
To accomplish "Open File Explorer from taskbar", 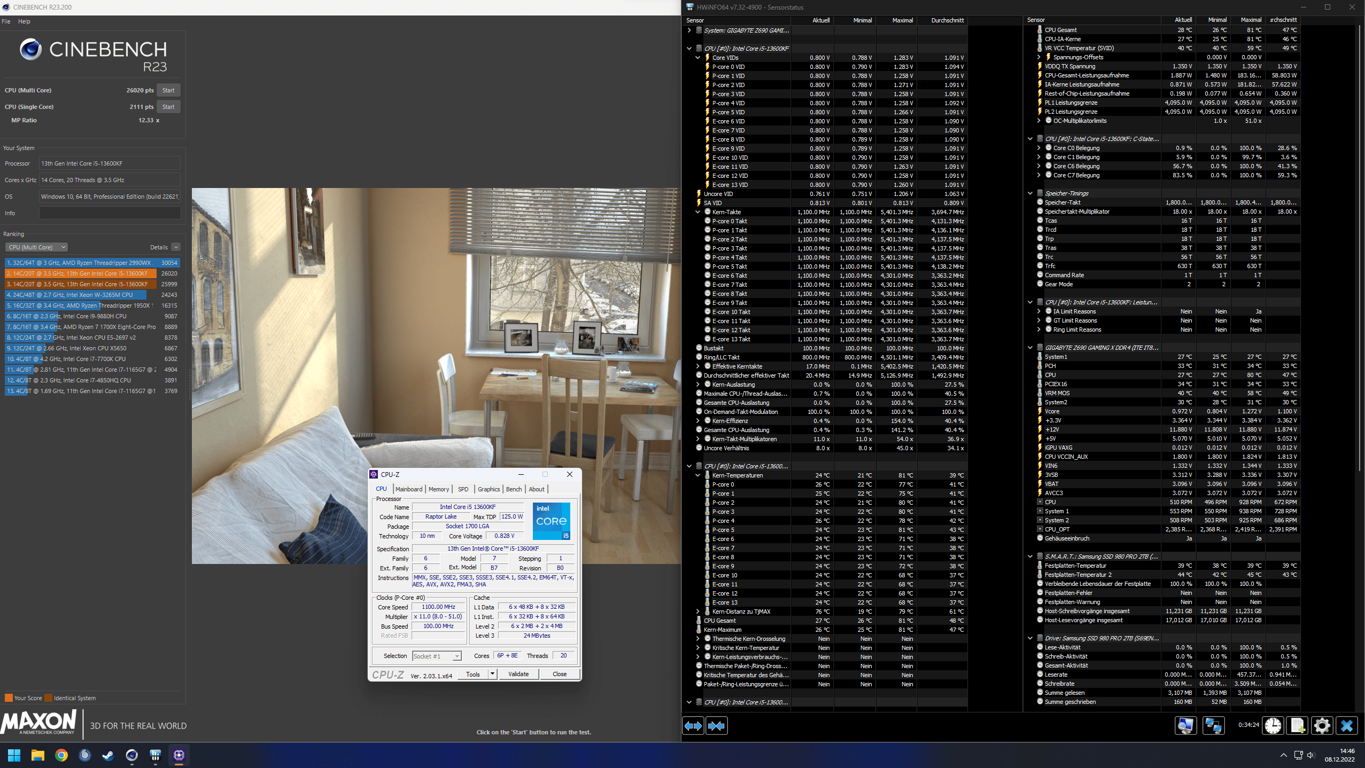I will [37, 755].
